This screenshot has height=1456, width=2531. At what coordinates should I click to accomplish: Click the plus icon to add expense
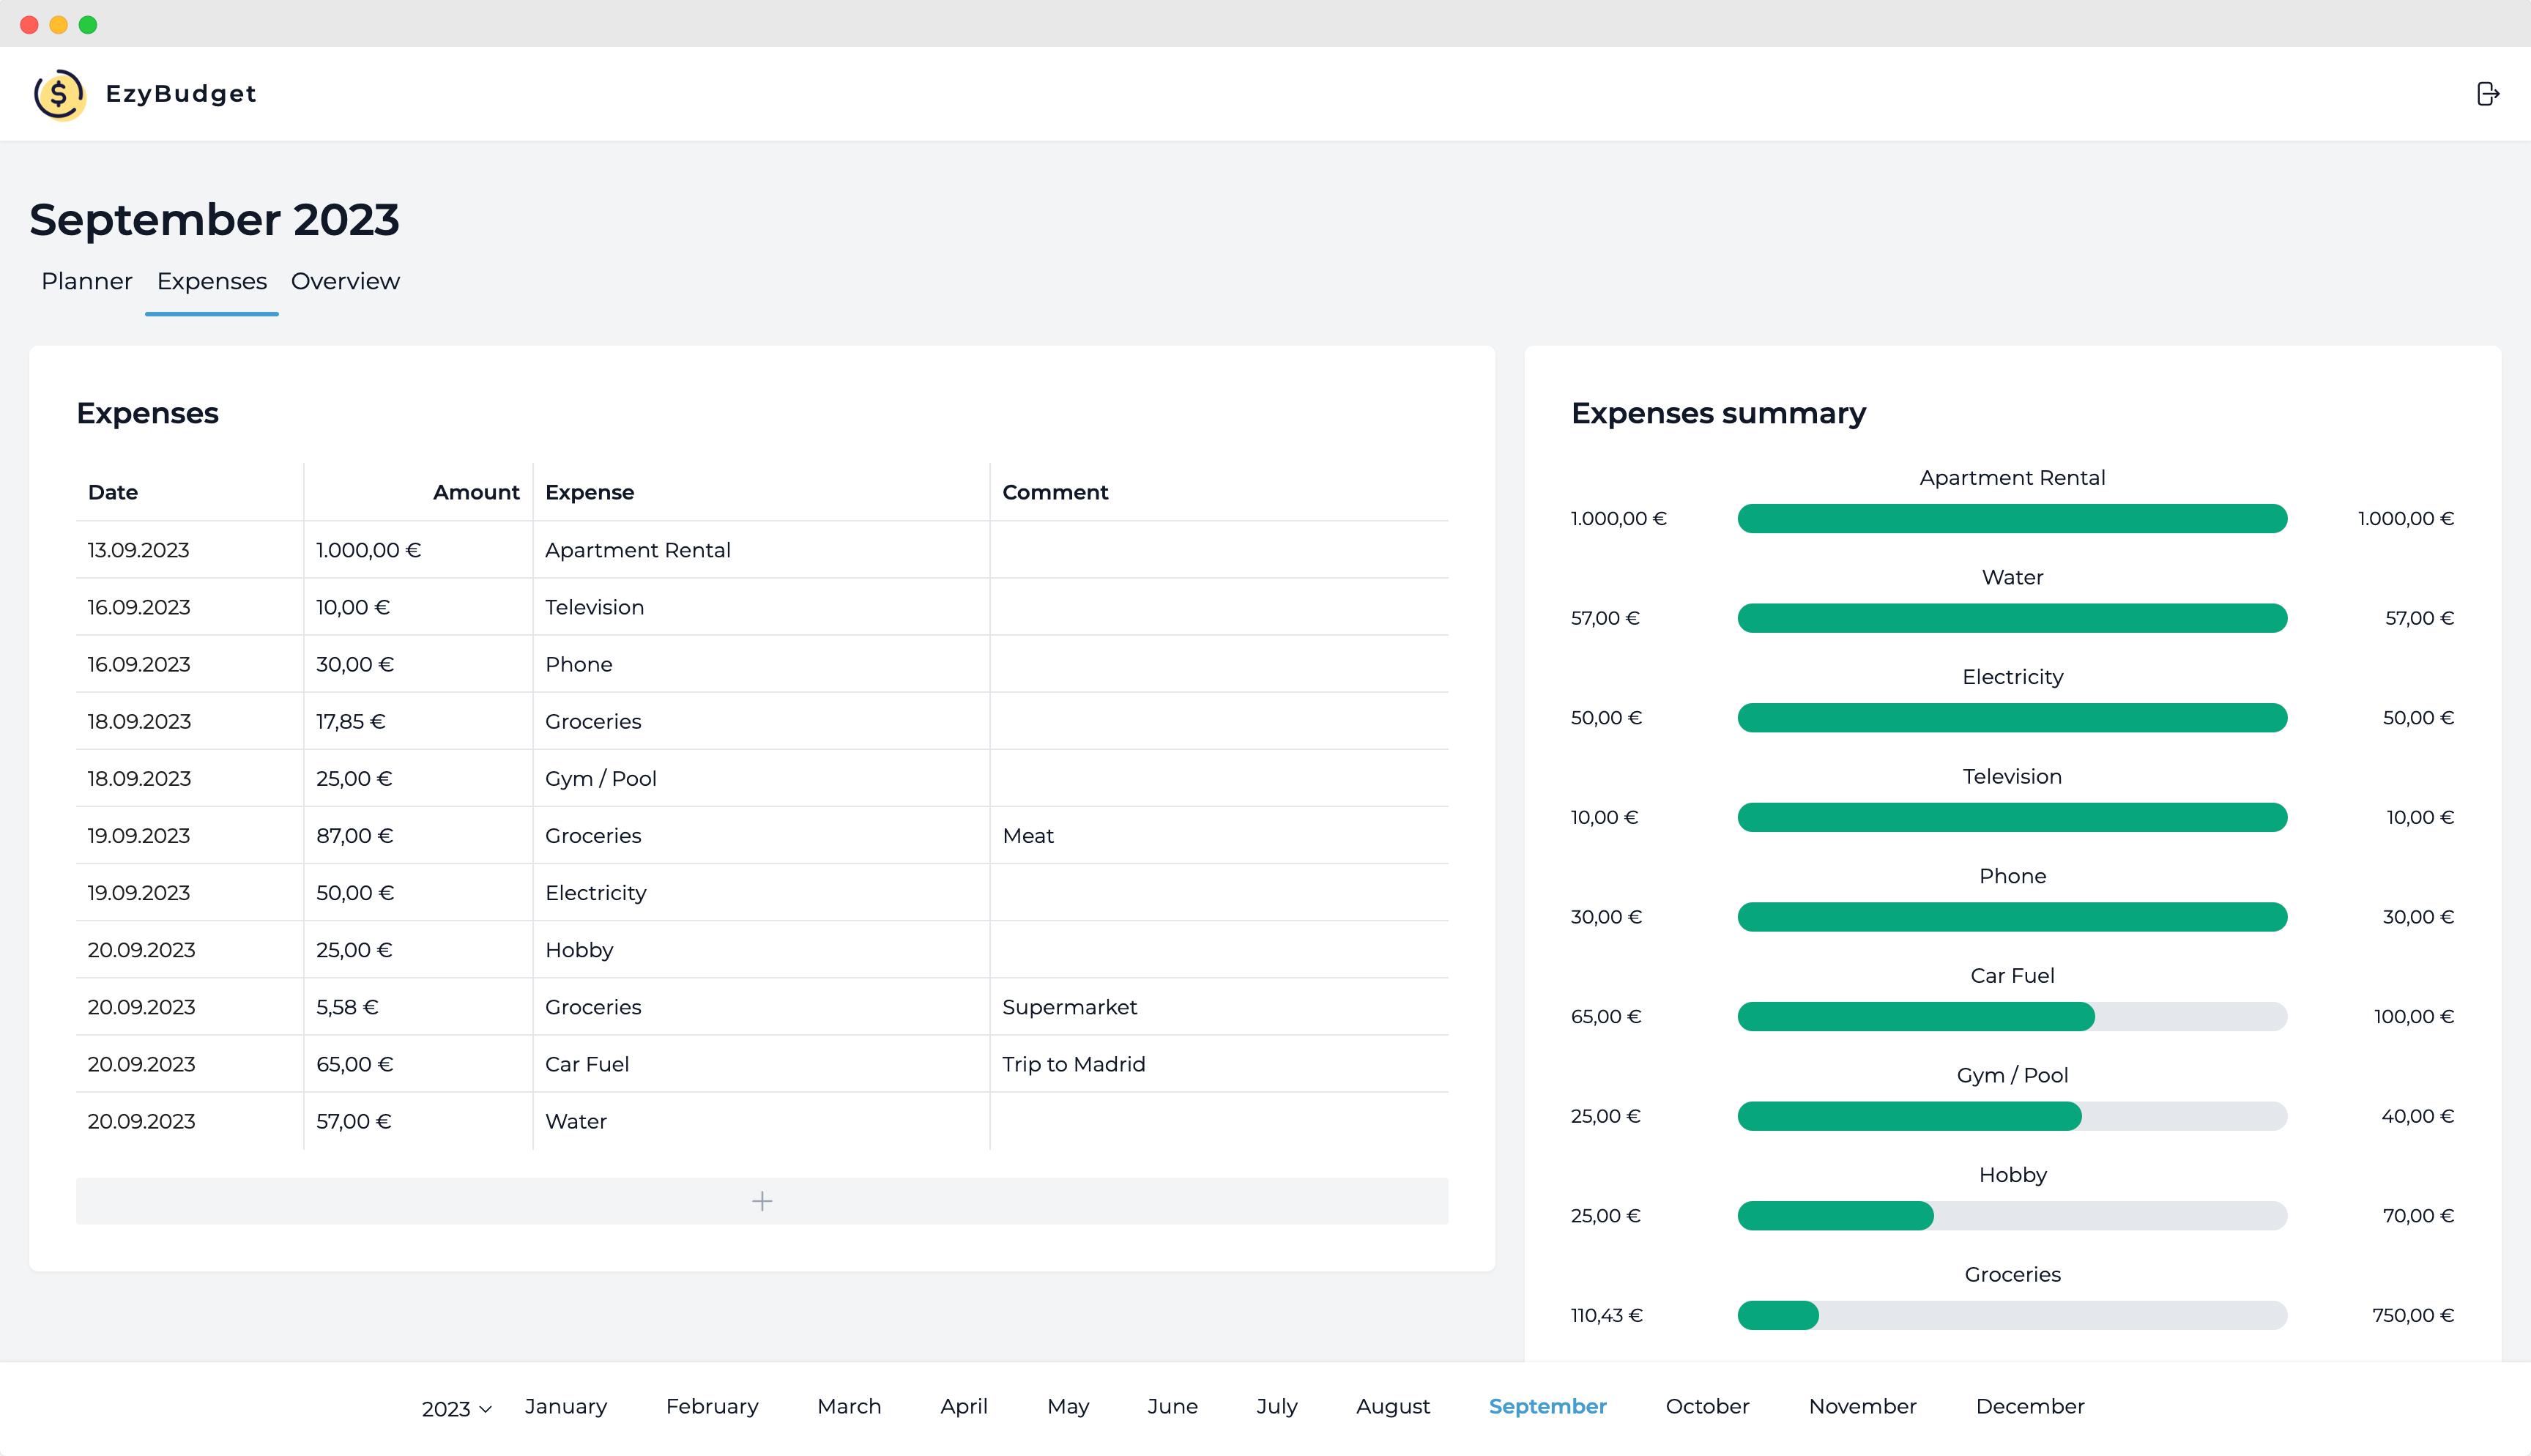(x=762, y=1201)
